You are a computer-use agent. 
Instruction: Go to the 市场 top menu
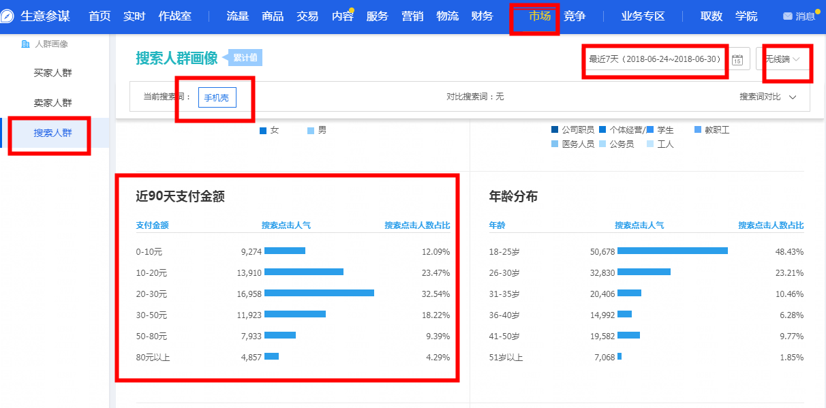point(539,16)
